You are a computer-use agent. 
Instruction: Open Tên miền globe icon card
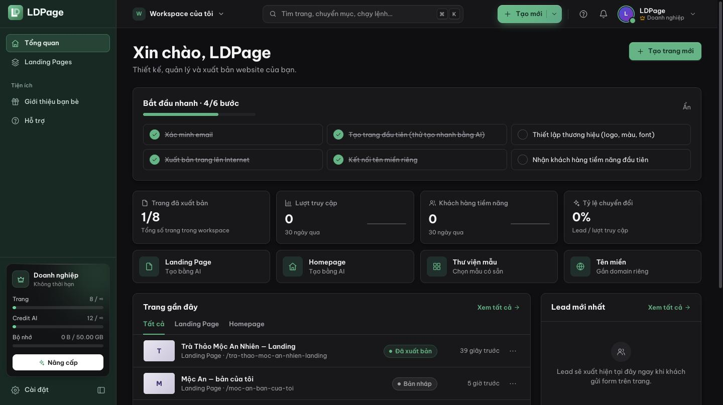tap(580, 266)
